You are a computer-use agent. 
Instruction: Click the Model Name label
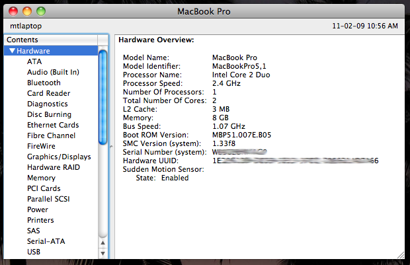tap(146, 57)
